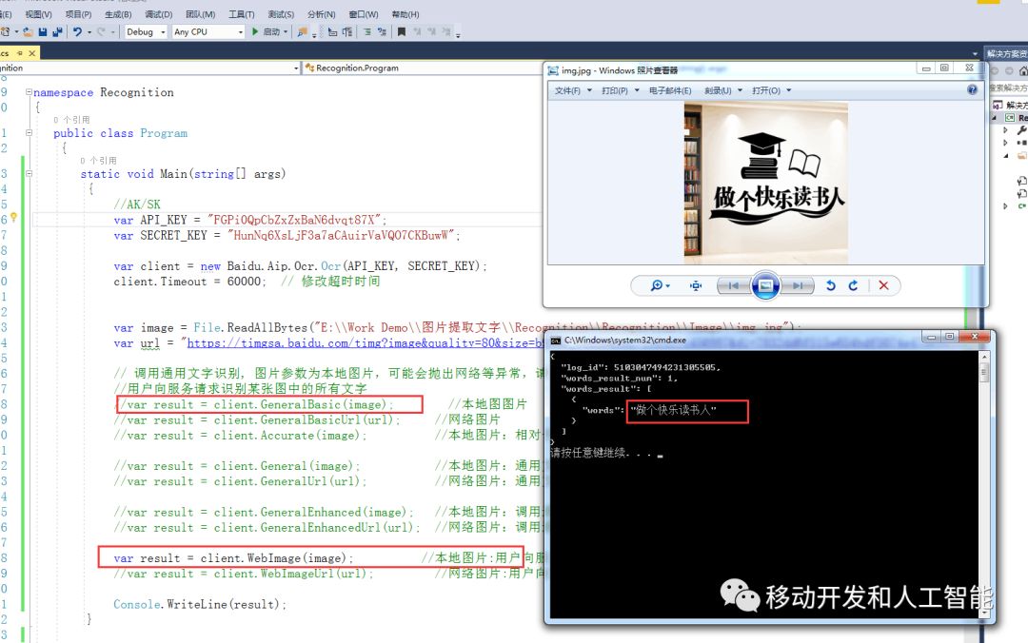The width and height of the screenshot is (1028, 643).
Task: Open the open-documents list dropdown arrow
Action: tap(975, 54)
